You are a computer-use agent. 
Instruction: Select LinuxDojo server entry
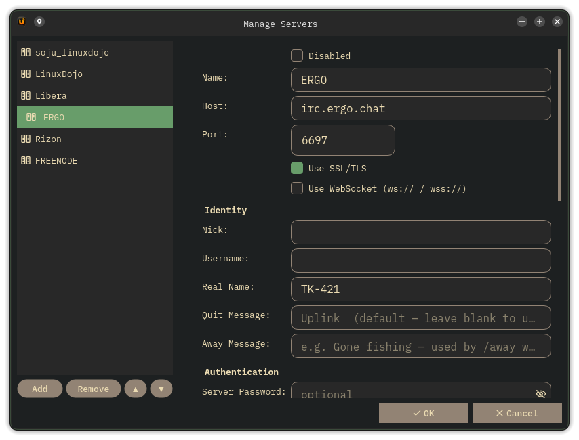[x=95, y=74]
